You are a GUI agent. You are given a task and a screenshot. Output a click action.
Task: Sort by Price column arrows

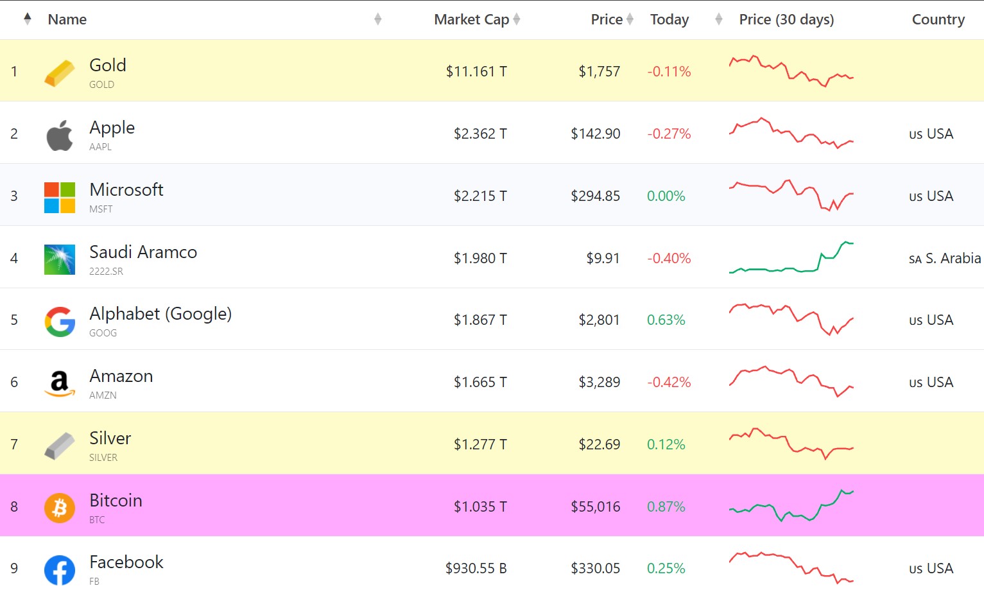click(x=630, y=19)
